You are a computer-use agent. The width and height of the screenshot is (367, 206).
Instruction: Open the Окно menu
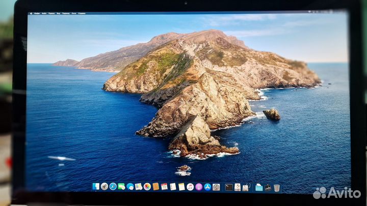[74, 14]
